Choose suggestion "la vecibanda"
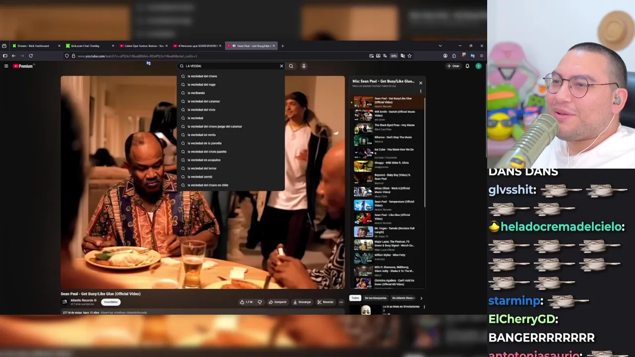 pos(231,93)
